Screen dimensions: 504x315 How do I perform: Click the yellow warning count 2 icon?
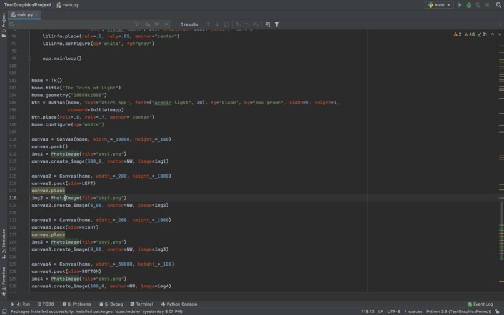tap(457, 34)
